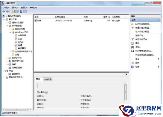Click the Forward arrow in the toolbar
The height and width of the screenshot is (117, 163).
[x=7, y=12]
